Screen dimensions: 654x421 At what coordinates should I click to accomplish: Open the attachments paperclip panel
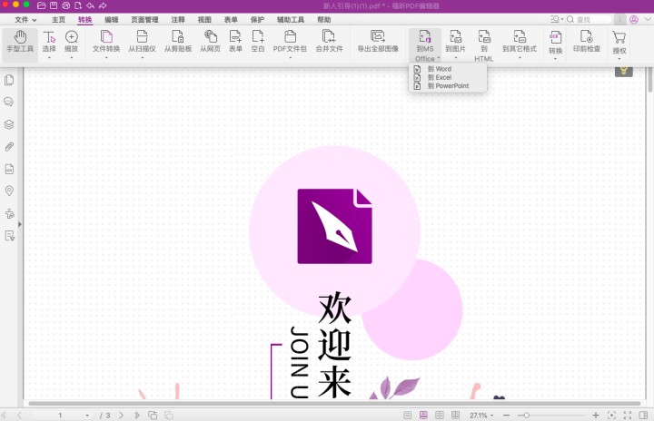10,147
